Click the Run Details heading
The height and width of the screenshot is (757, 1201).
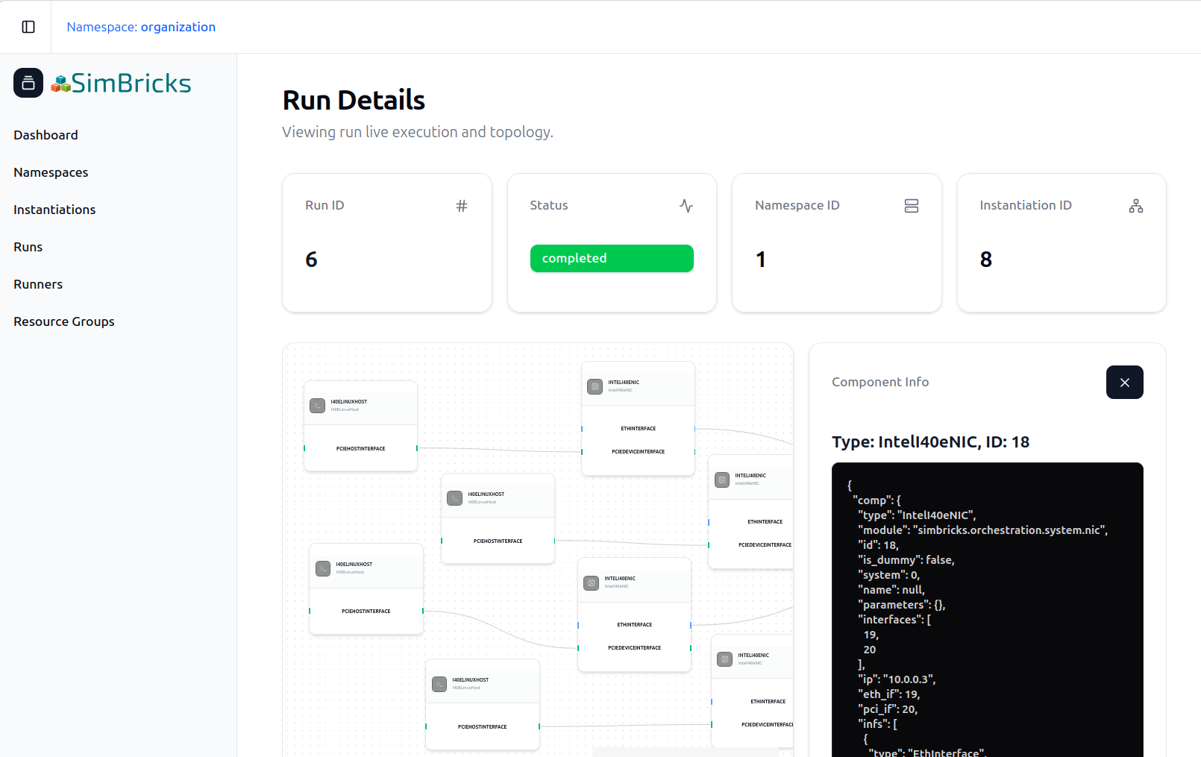354,100
